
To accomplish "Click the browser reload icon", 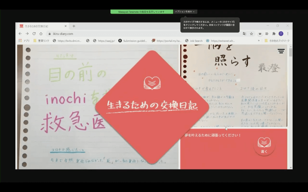I will pos(34,34).
